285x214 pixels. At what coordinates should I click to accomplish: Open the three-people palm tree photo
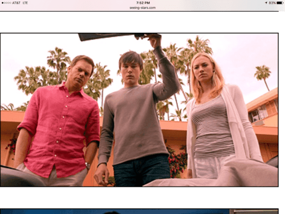(139, 110)
